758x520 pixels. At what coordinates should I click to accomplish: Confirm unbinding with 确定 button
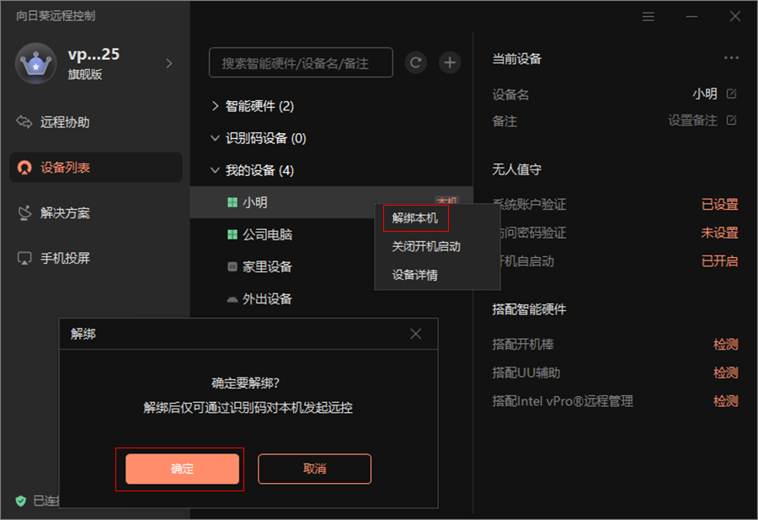[x=182, y=469]
